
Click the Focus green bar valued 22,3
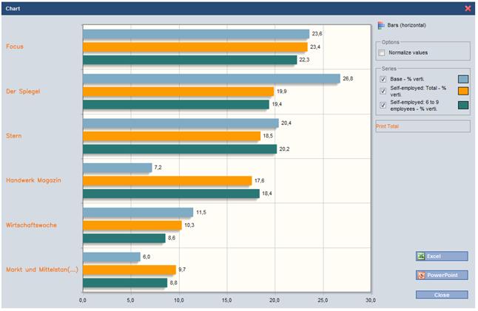tap(189, 60)
